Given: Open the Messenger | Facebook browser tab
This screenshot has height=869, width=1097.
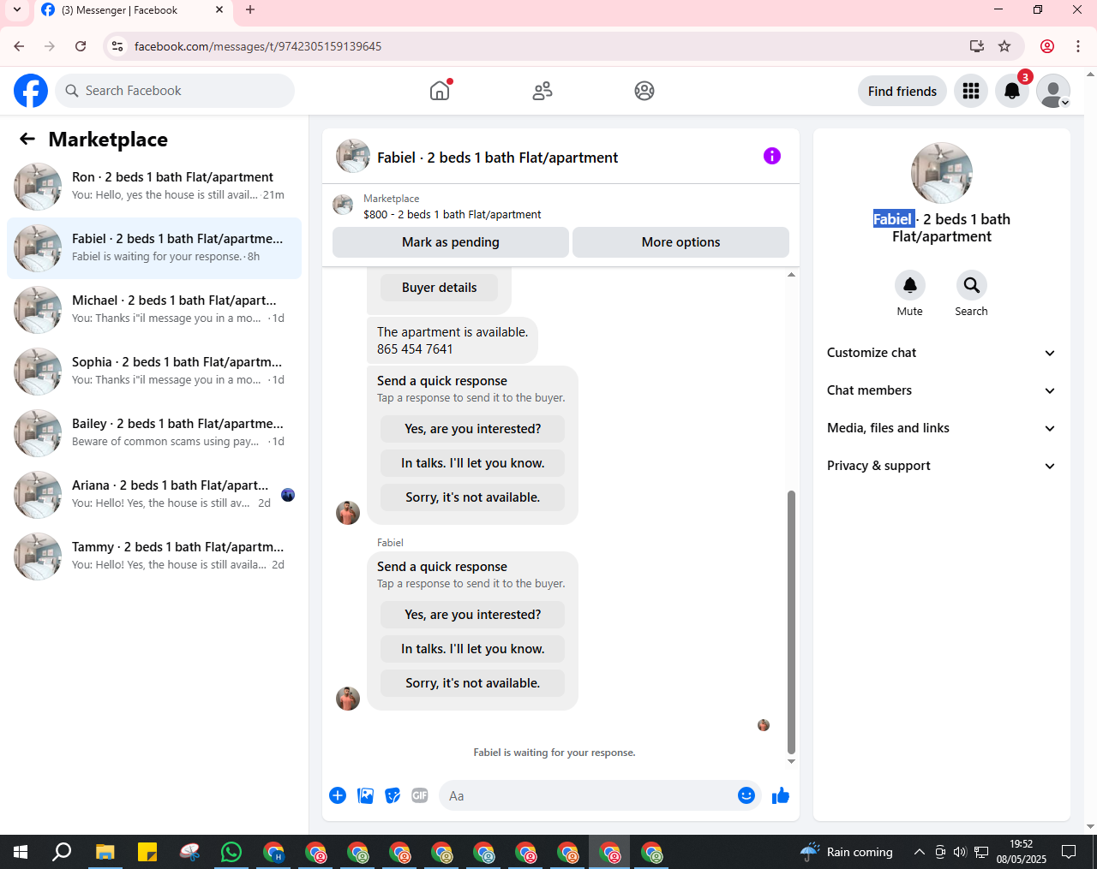Looking at the screenshot, I should pos(132,10).
